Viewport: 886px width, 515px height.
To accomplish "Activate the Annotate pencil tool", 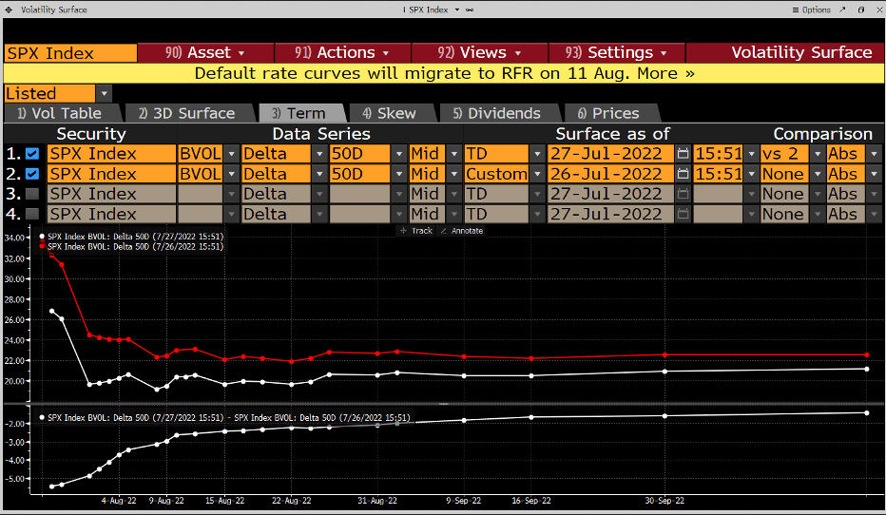I will tap(462, 230).
